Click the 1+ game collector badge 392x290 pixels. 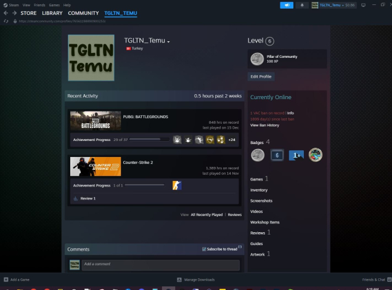point(296,155)
